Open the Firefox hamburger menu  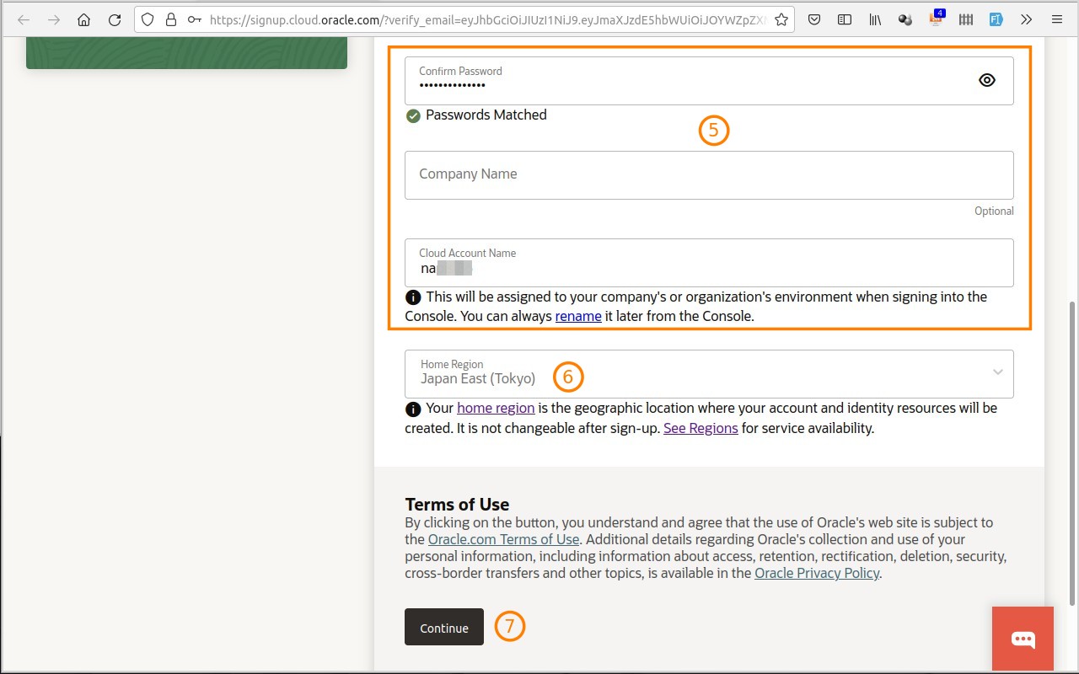click(1057, 19)
